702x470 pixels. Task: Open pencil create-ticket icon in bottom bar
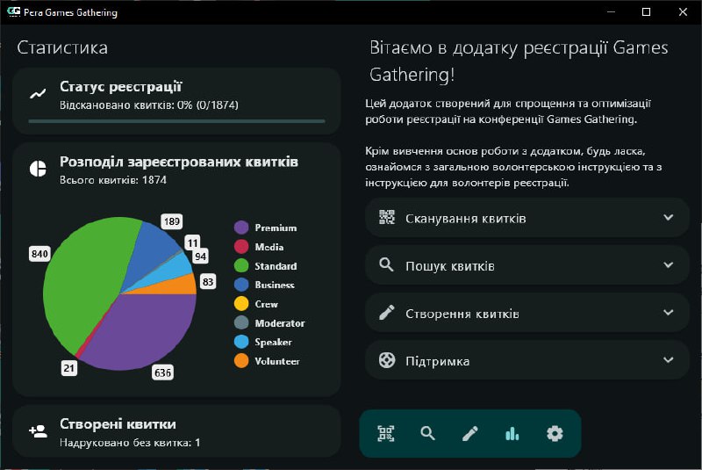coord(470,433)
